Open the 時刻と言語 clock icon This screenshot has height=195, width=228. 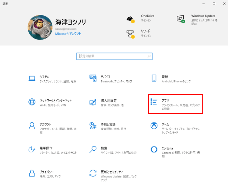click(x=93, y=126)
